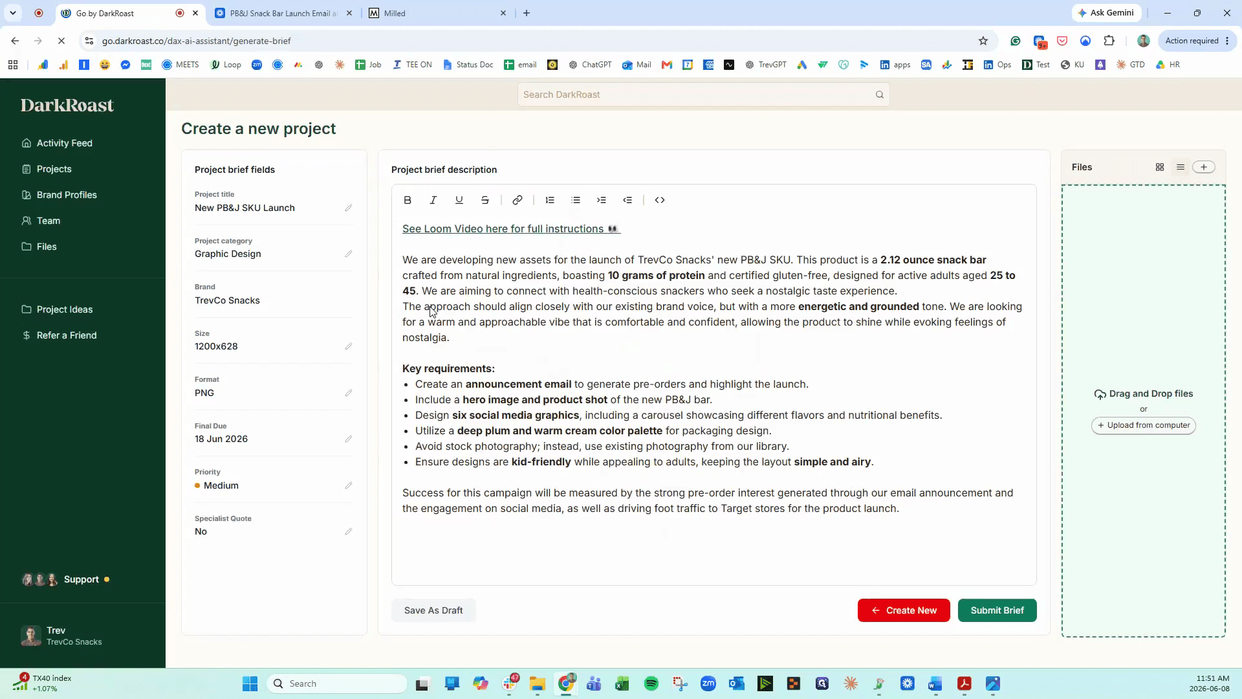
Task: Increase indent of the paragraph
Action: (602, 200)
